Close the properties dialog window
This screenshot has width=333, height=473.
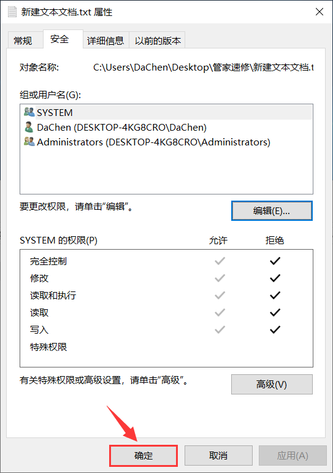(x=320, y=12)
